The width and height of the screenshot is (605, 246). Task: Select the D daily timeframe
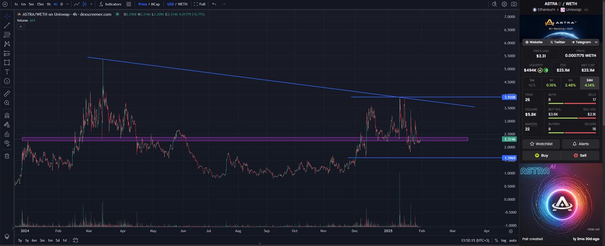[x=62, y=4]
